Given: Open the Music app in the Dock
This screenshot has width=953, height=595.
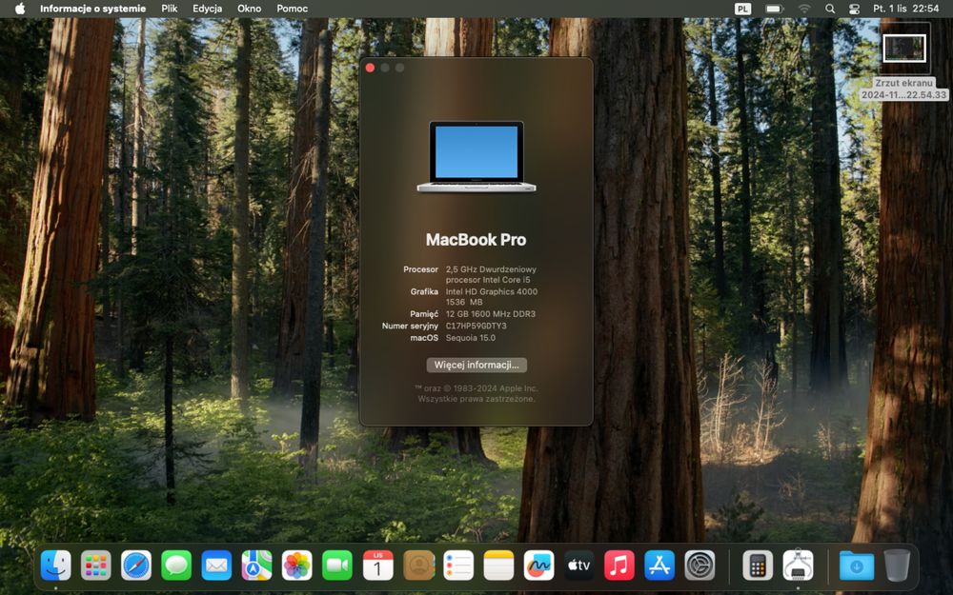Looking at the screenshot, I should (x=619, y=565).
